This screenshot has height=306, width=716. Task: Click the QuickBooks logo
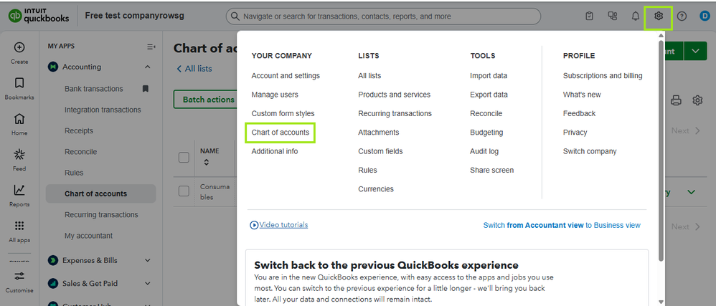(x=38, y=16)
